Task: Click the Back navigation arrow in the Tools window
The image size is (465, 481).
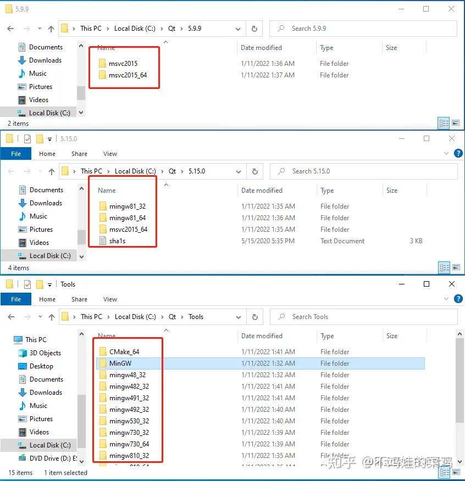Action: pyautogui.click(x=10, y=317)
